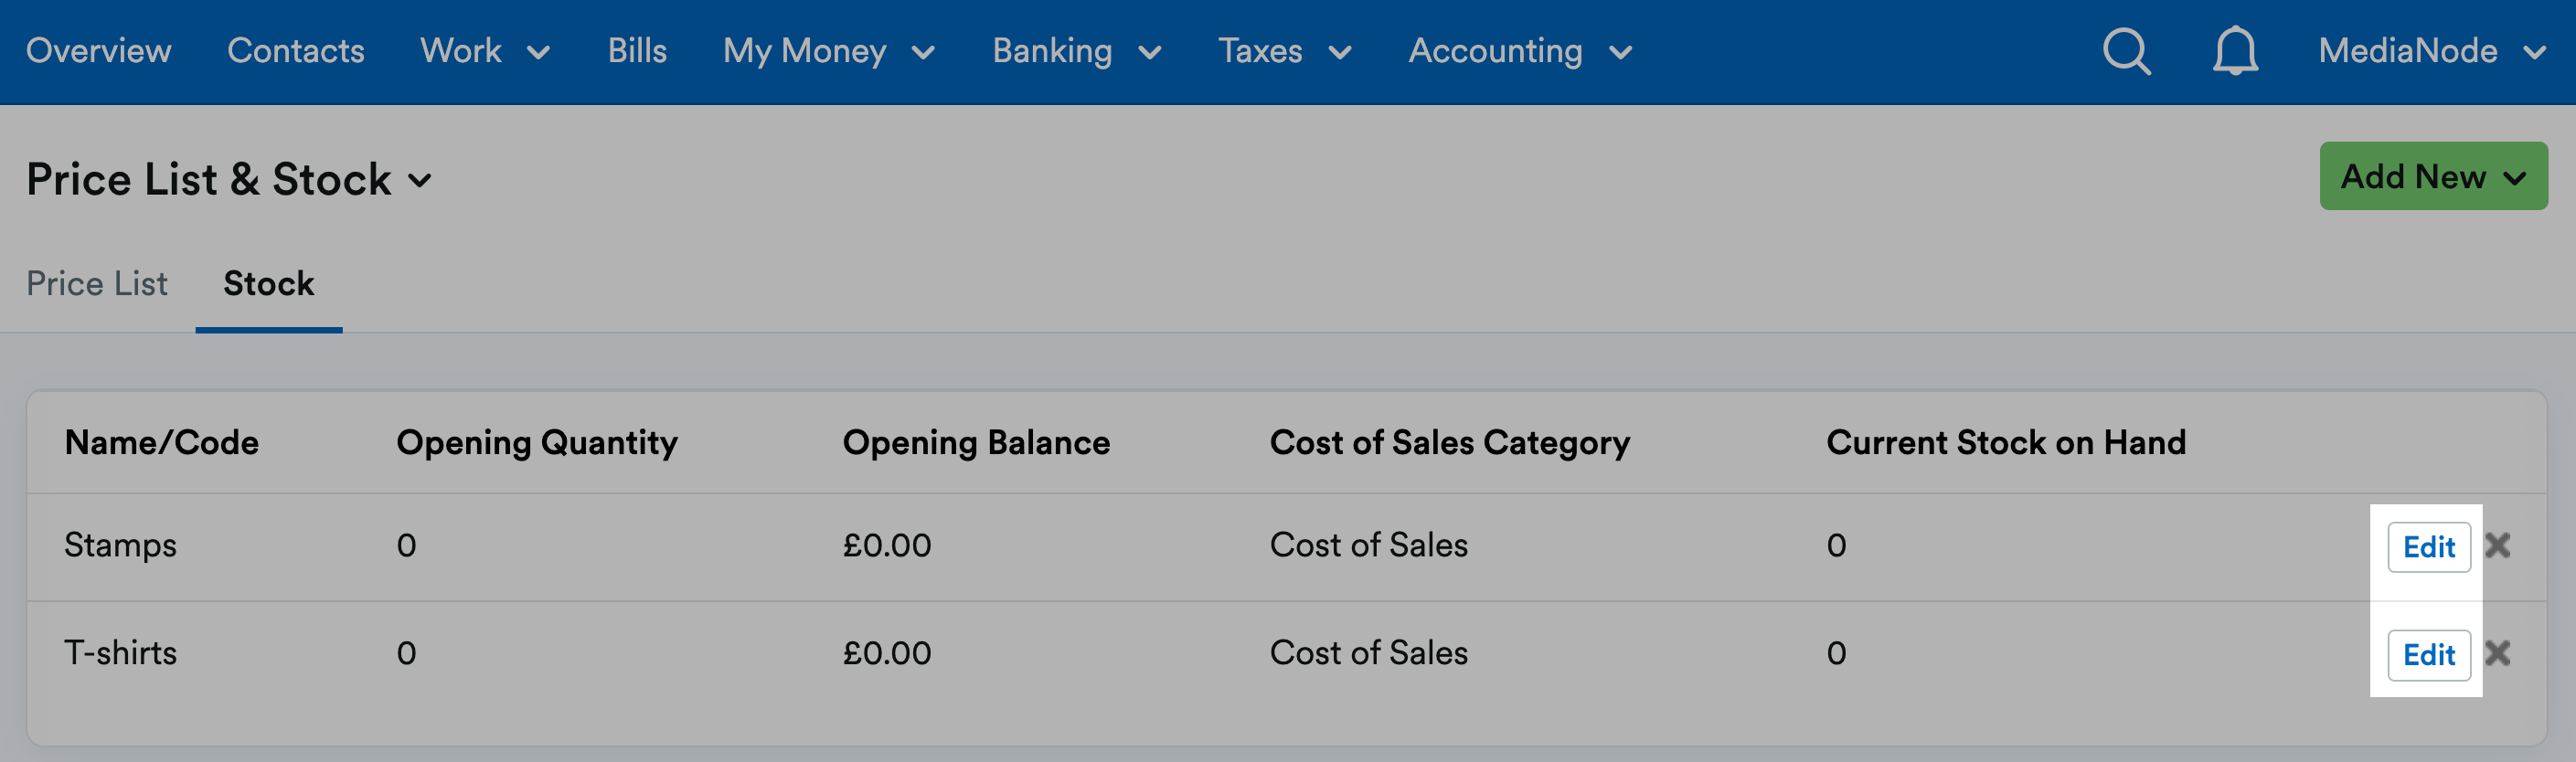Select the Stock tab
This screenshot has height=762, width=2576.
click(269, 284)
